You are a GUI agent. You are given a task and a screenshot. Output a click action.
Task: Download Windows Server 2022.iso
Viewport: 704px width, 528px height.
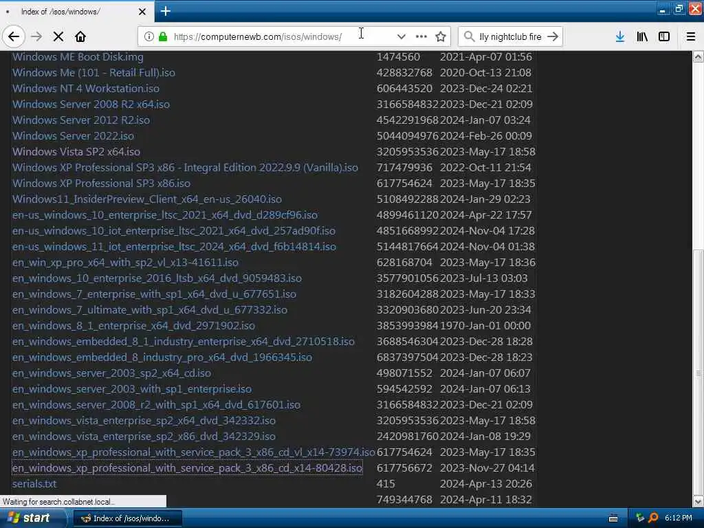click(x=73, y=136)
